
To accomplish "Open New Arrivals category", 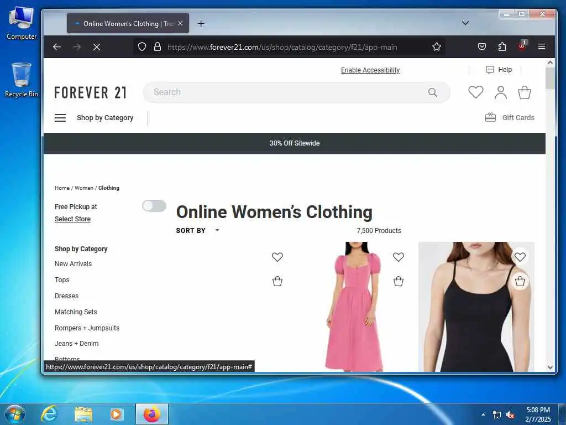I will pyautogui.click(x=74, y=264).
